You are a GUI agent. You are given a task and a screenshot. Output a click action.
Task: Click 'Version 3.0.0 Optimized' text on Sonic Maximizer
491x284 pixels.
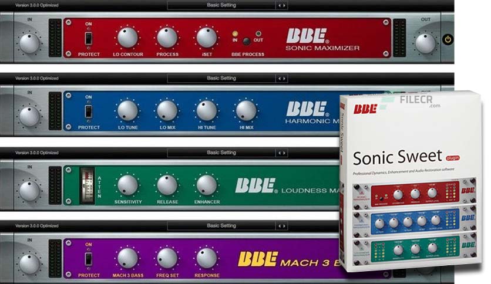[37, 5]
